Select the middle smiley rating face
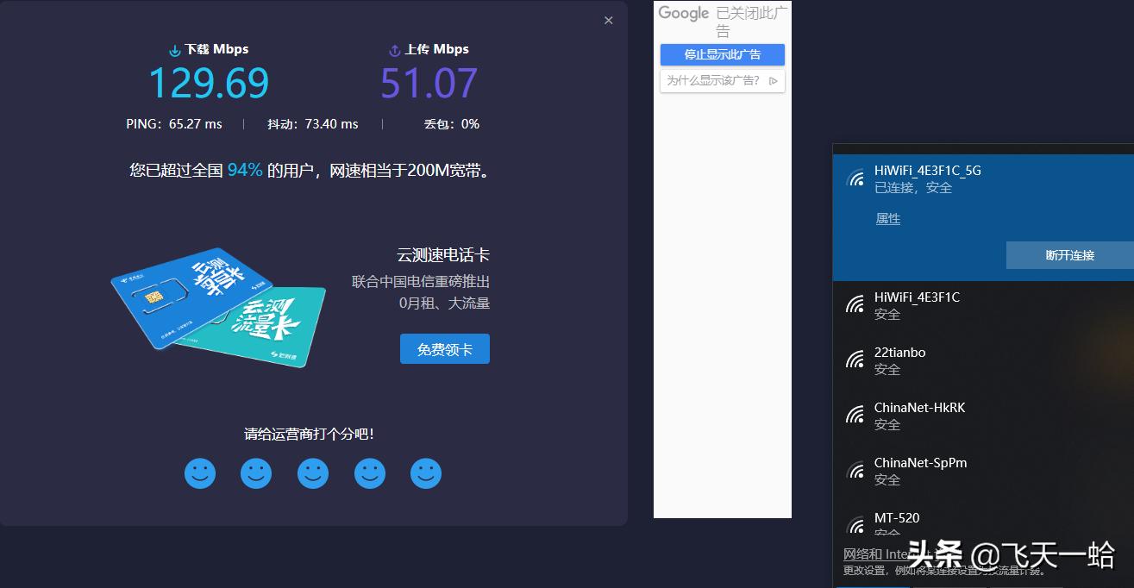The image size is (1134, 588). click(x=313, y=472)
